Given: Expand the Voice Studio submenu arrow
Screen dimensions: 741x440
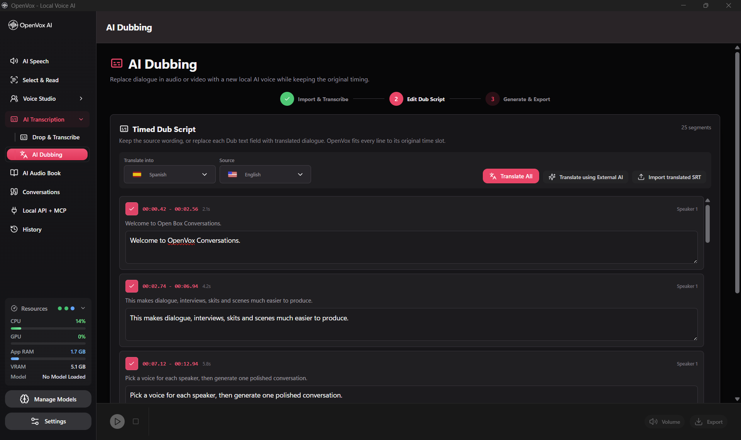Looking at the screenshot, I should point(81,99).
